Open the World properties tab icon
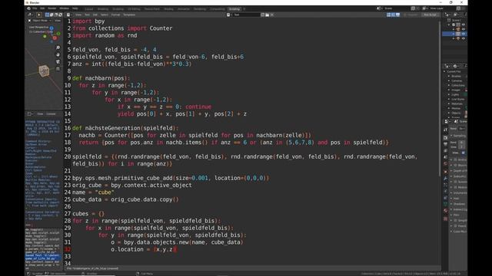The width and height of the screenshot is (492, 276). tap(446, 164)
